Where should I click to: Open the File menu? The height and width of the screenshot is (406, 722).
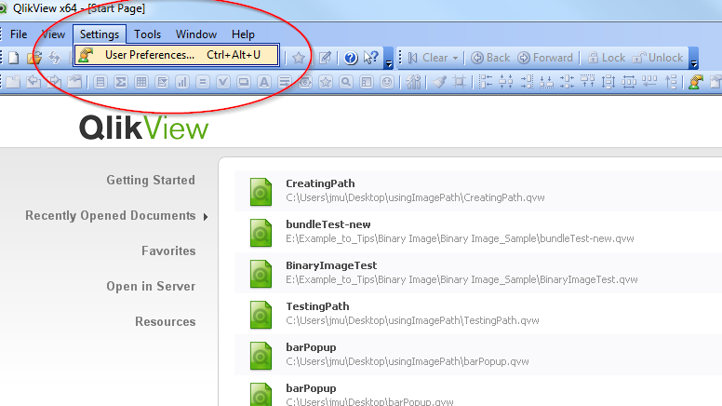(19, 34)
